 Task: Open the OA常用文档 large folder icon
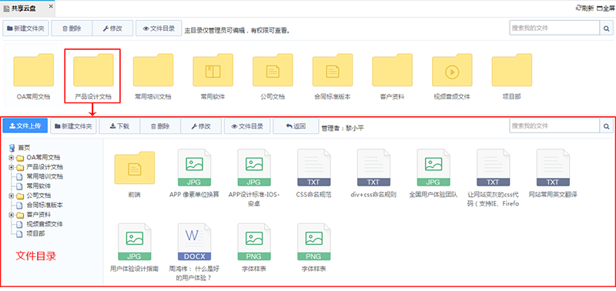33,69
